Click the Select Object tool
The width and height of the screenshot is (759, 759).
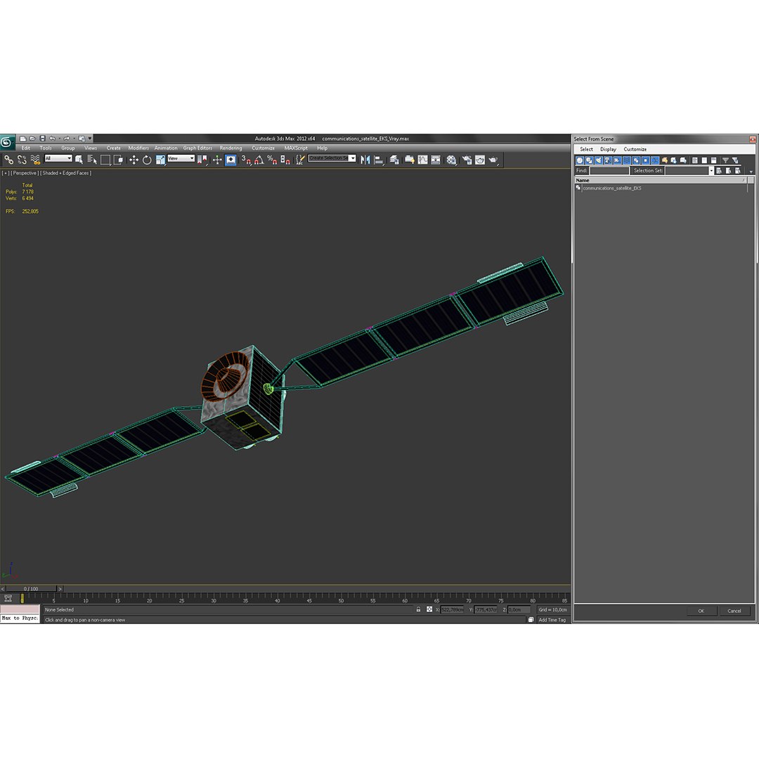pos(79,160)
